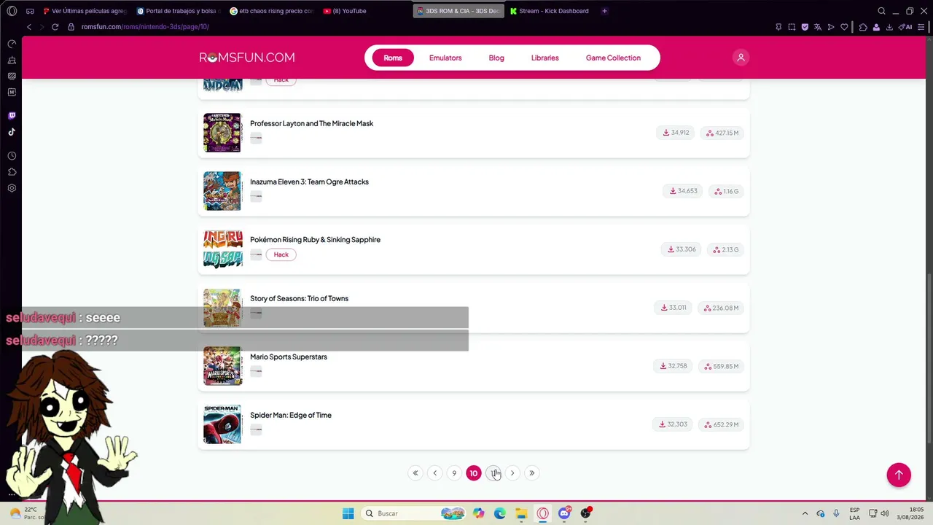This screenshot has height=525, width=933.
Task: Jump to the last page of results
Action: click(532, 473)
